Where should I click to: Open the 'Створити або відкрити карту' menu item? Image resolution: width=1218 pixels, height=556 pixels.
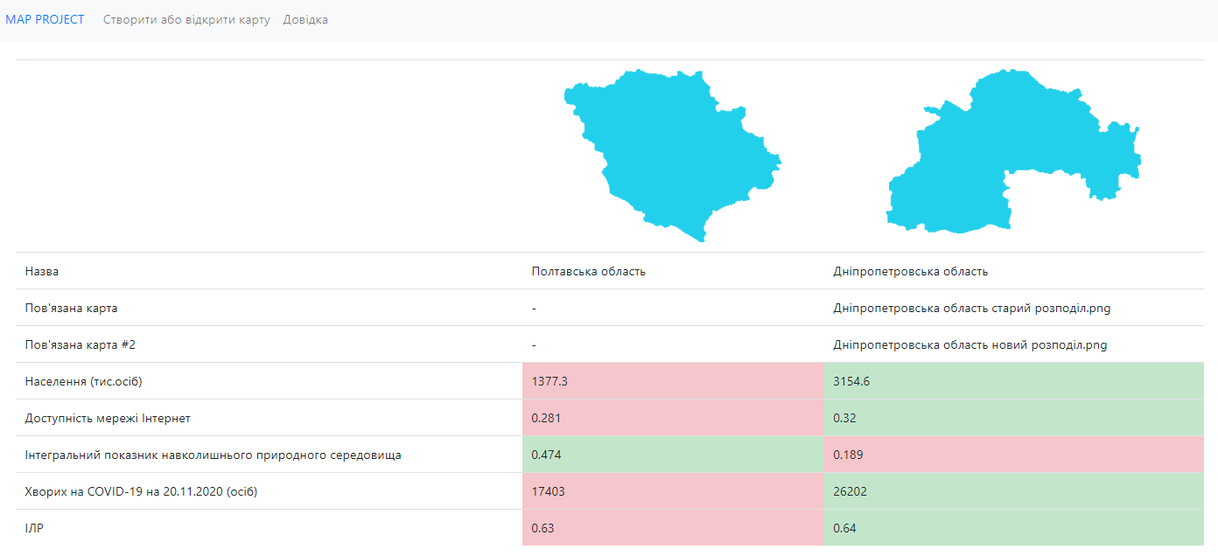[x=186, y=19]
